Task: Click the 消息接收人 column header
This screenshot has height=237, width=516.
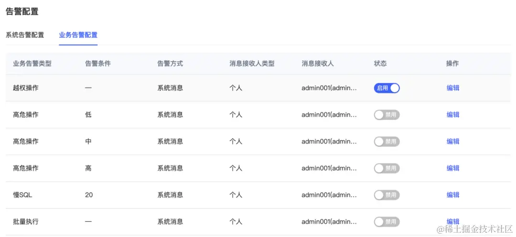Action: [318, 64]
